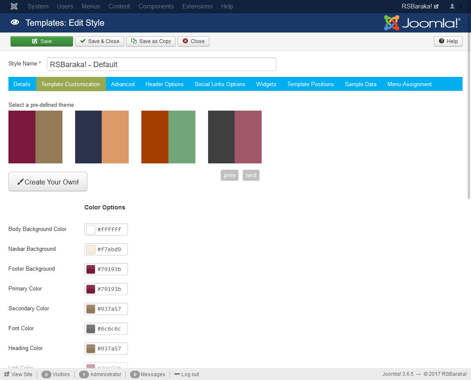The height and width of the screenshot is (380, 471).
Task: Click the prev theme button
Action: click(x=230, y=175)
